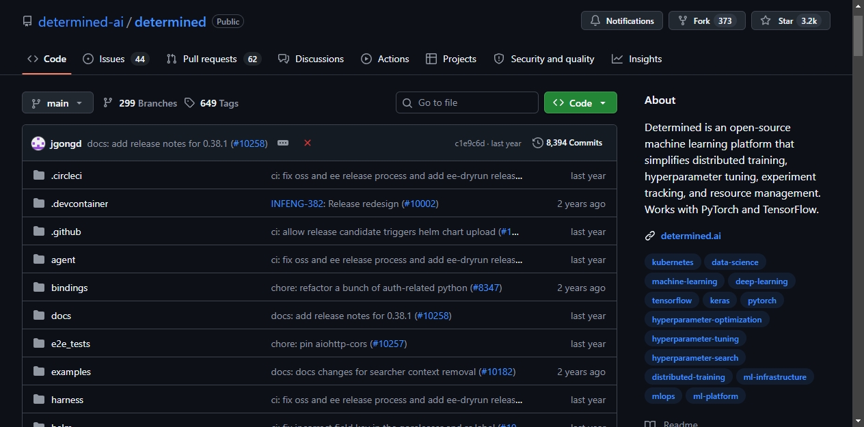864x427 pixels.
Task: Select the kubernetes topic tag
Action: click(673, 262)
